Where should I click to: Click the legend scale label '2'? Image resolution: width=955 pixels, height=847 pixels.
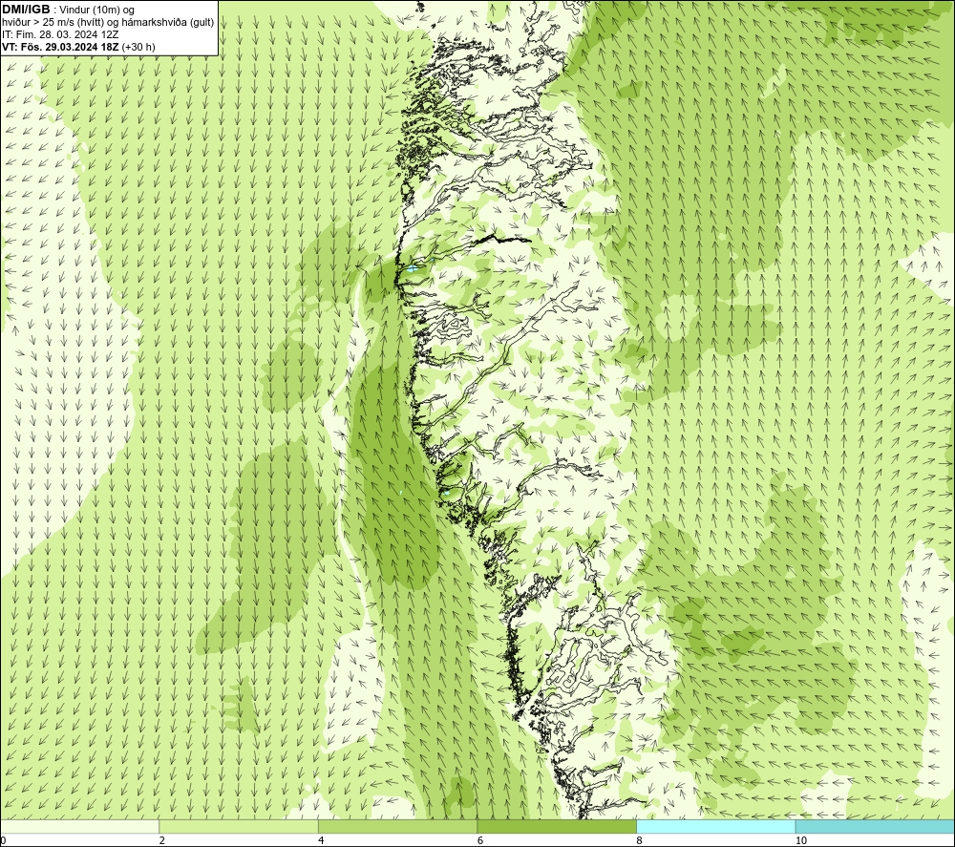tap(162, 840)
